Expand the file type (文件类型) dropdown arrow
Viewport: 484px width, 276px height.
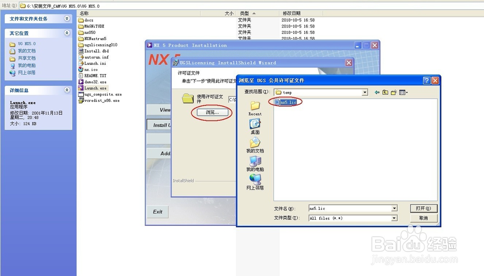click(x=394, y=218)
